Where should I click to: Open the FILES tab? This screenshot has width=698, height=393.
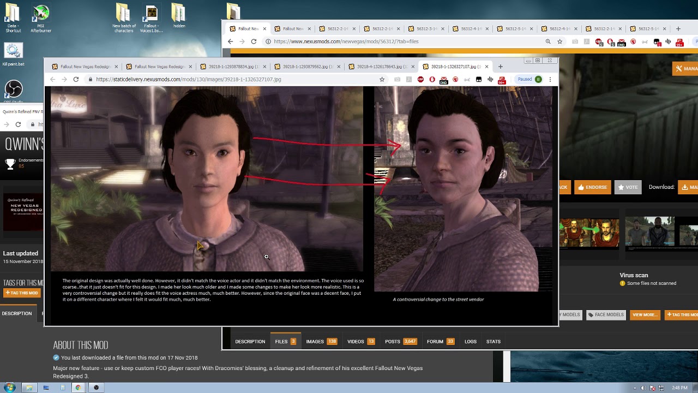(x=285, y=342)
